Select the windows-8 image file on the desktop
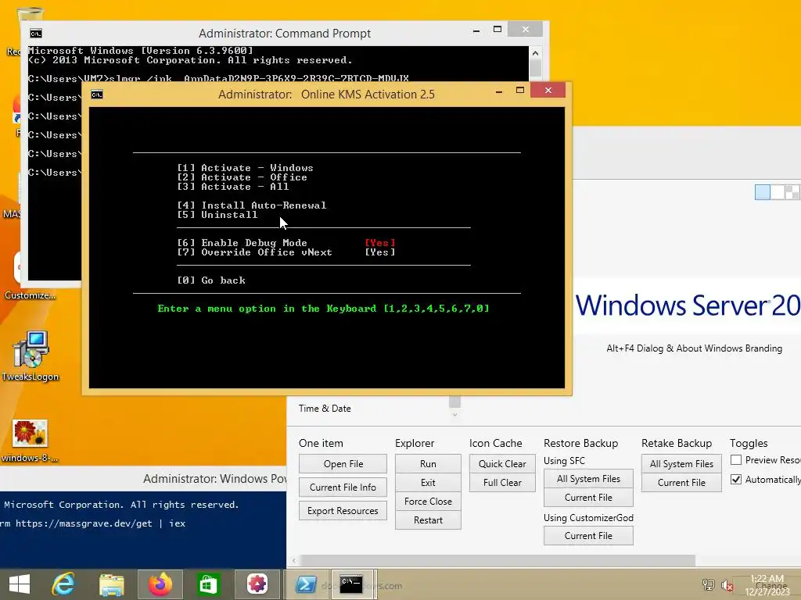The image size is (801, 600). 31,441
